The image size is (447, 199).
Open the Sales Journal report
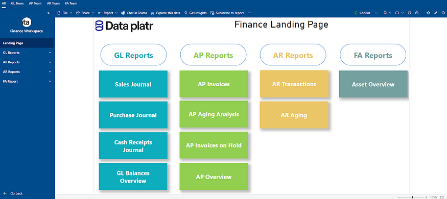coord(133,84)
